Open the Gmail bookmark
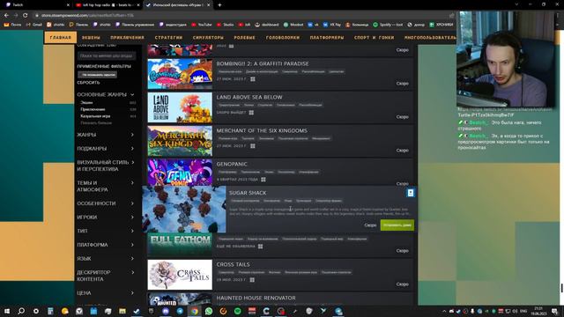The image size is (564, 317). pos(34,25)
